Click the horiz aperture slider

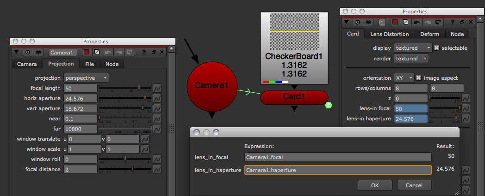(x=125, y=98)
